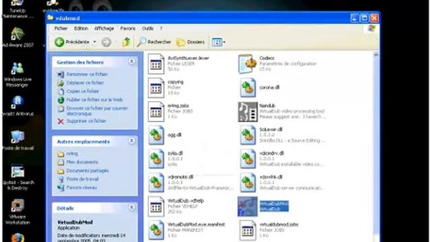Screen dimensions: 431x242
Task: Open avast! Antivirus desktop shortcut
Action: 18,106
